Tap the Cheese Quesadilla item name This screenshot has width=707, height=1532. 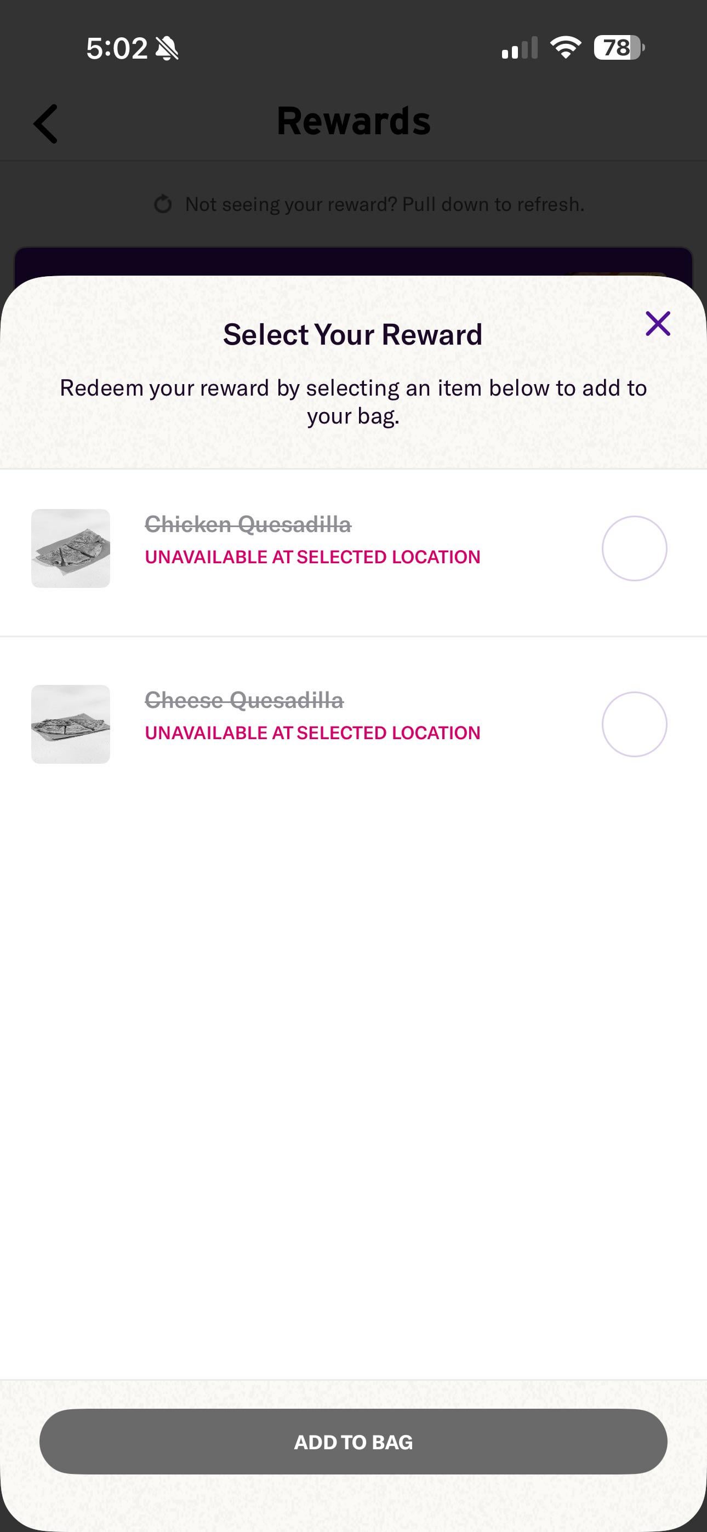pyautogui.click(x=244, y=701)
